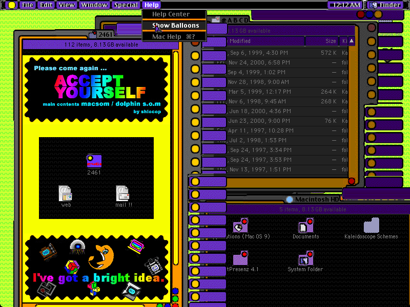Open the Edit menu
Viewport: 410px width, 307px height.
click(46, 5)
